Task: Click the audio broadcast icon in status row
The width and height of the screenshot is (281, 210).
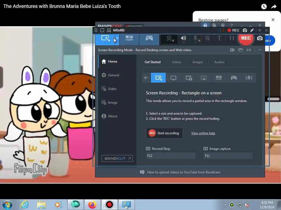Action: coord(249,50)
